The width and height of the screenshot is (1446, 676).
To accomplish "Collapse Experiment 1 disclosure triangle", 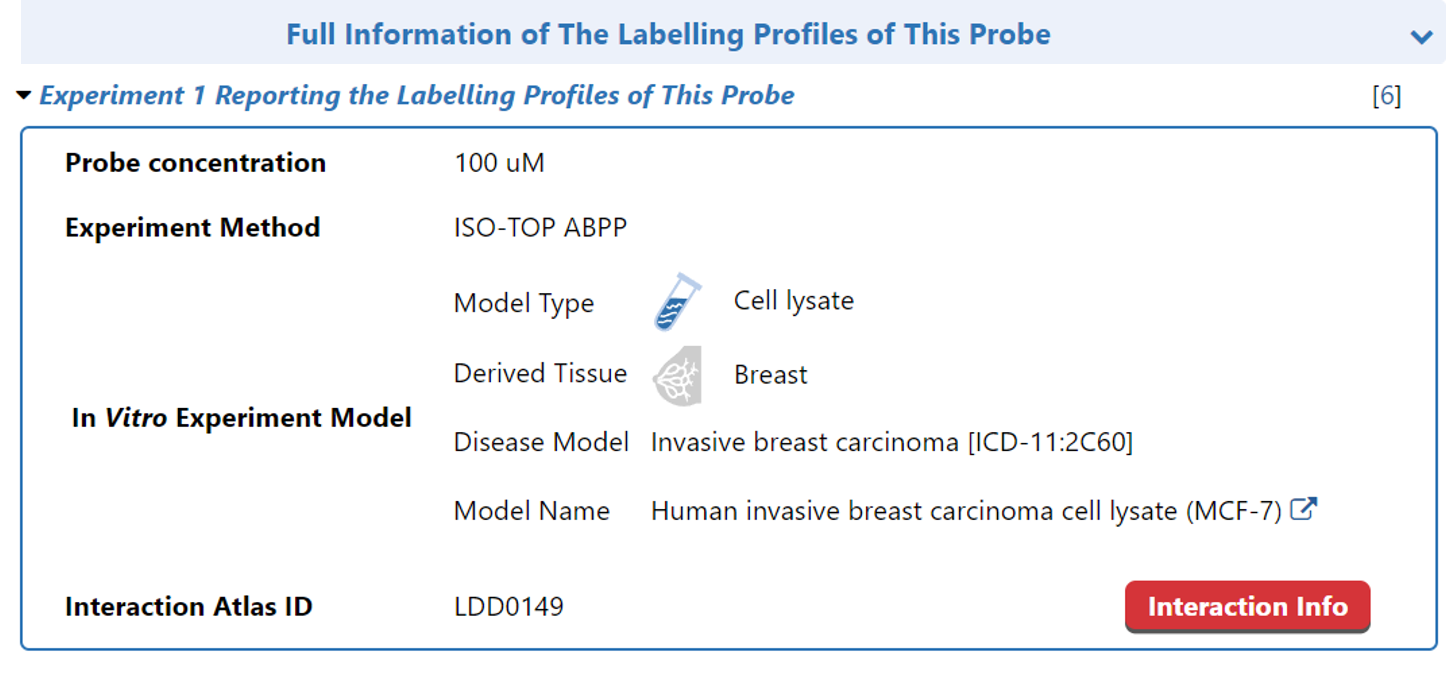I will [x=23, y=95].
